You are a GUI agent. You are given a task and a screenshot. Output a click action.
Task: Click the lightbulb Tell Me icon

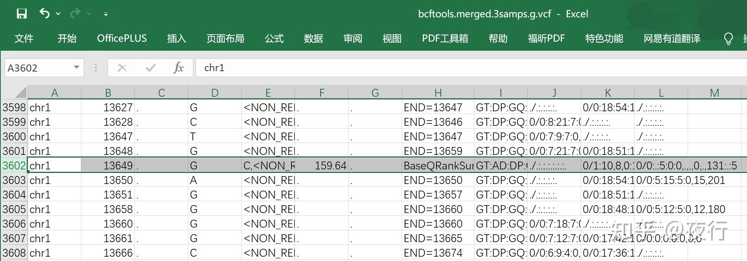tap(728, 39)
